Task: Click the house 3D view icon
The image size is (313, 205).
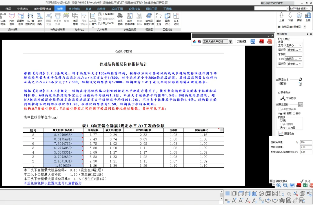Action: pos(261,193)
